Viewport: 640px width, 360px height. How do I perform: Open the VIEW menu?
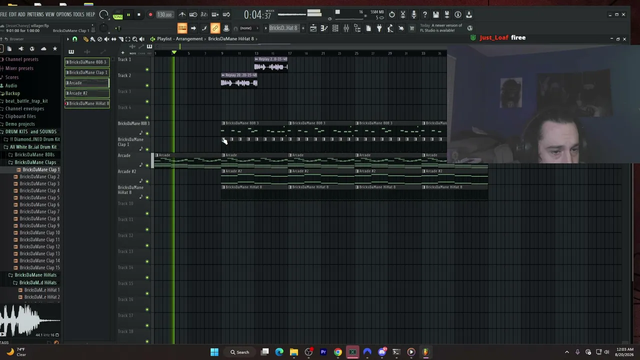point(50,14)
